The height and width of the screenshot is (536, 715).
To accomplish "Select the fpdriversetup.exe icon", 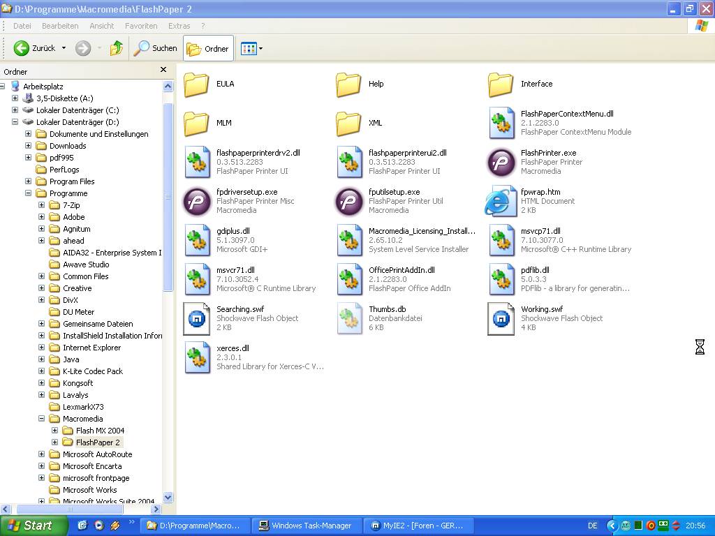I will coord(196,202).
